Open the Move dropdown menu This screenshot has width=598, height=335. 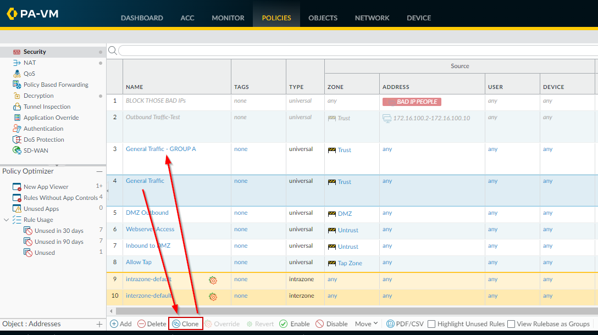[366, 324]
